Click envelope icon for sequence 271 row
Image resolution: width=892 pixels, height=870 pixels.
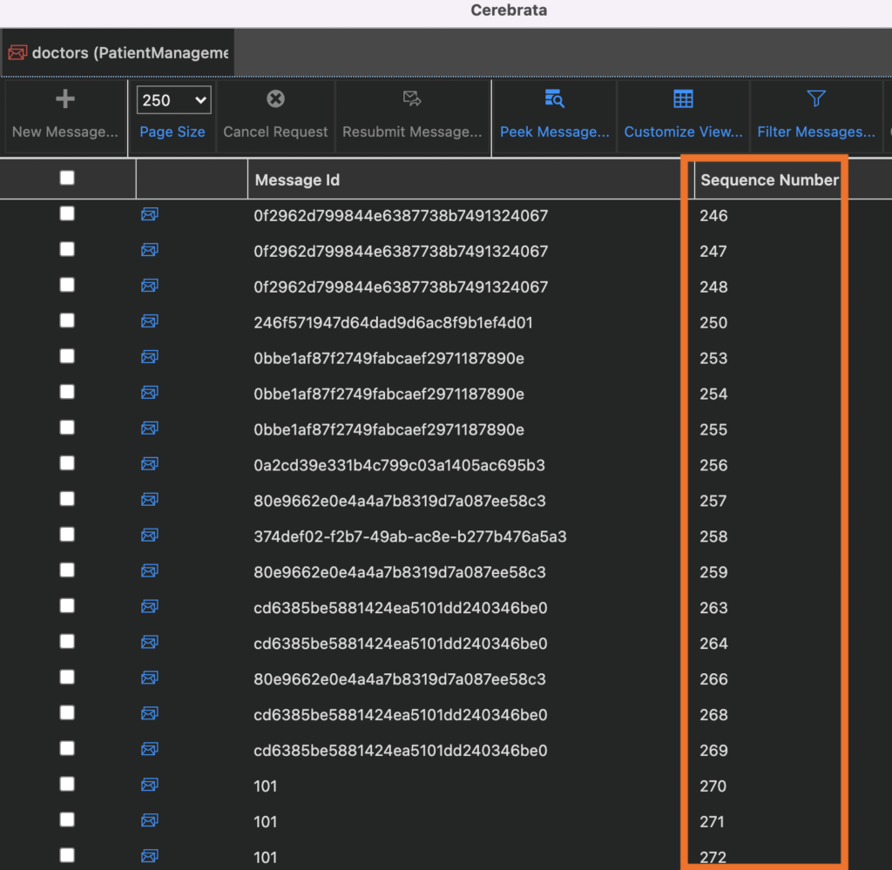point(150,820)
